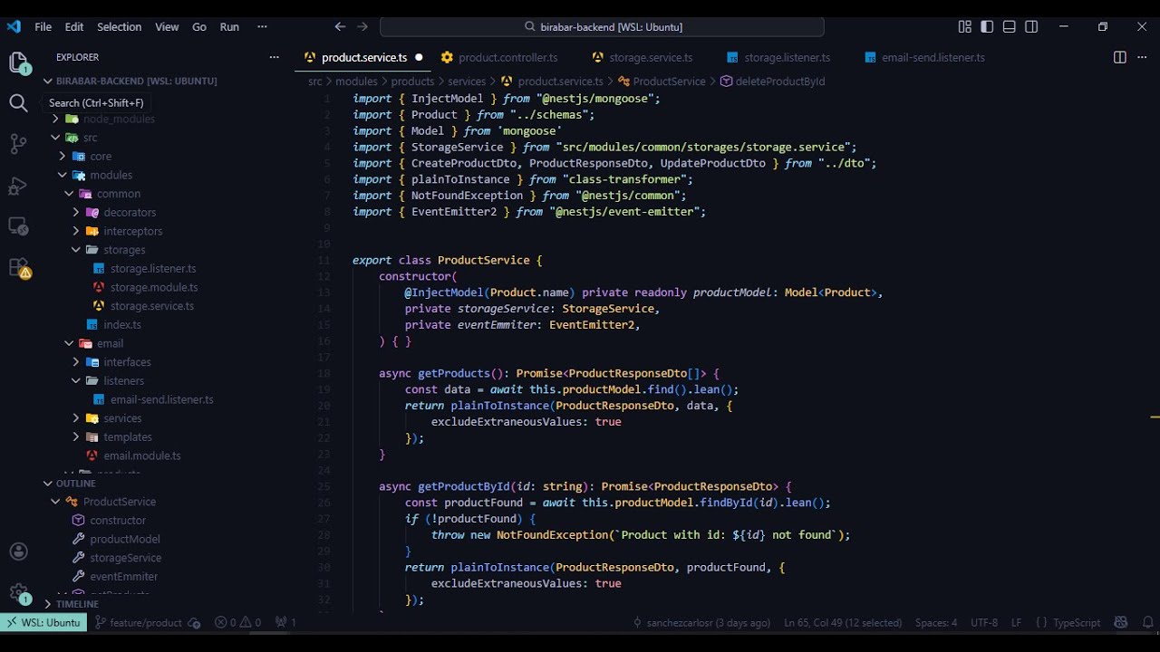Viewport: 1160px width, 652px height.
Task: Go back with the navigation arrow
Action: (340, 27)
